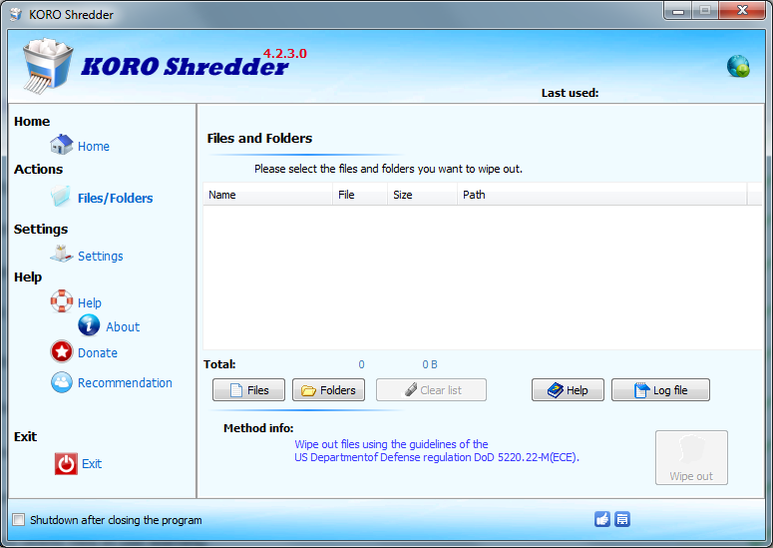Minimize the KORO Shredder window

(x=678, y=10)
